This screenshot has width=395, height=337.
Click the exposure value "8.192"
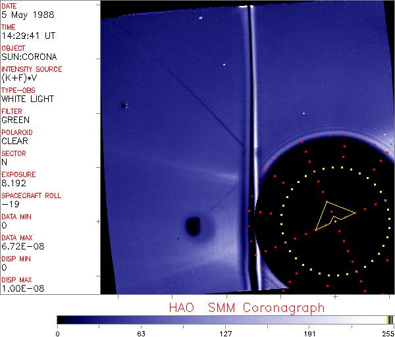click(x=14, y=183)
